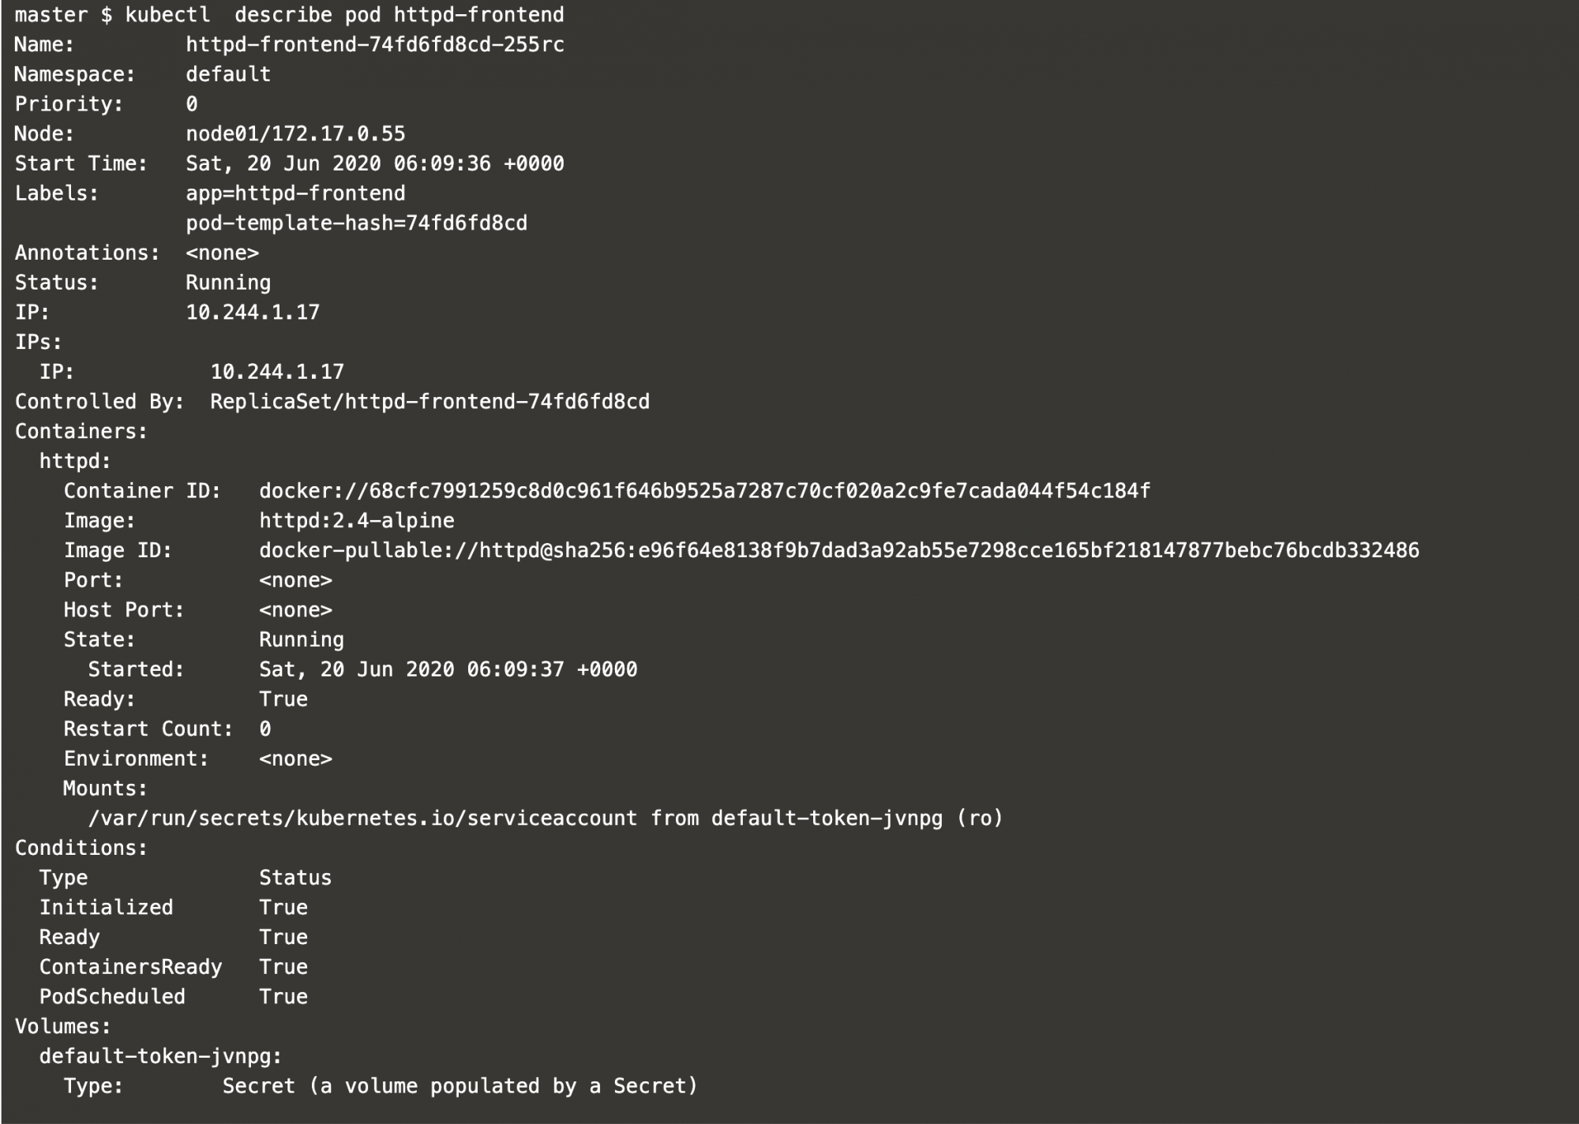
Task: Select the httpd:2.4-alpine image name
Action: pyautogui.click(x=357, y=521)
